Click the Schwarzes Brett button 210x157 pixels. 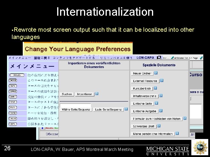(144, 126)
